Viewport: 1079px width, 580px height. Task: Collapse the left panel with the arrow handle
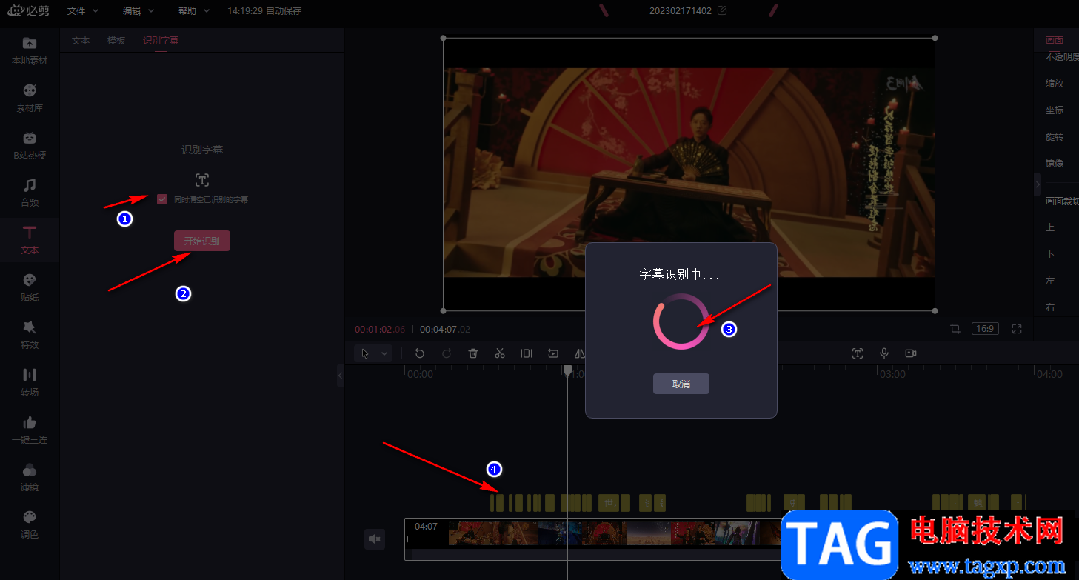(341, 376)
